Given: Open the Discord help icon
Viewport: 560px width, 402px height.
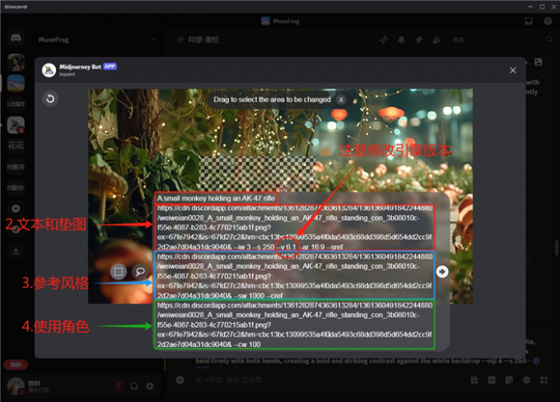Looking at the screenshot, I should (x=548, y=21).
